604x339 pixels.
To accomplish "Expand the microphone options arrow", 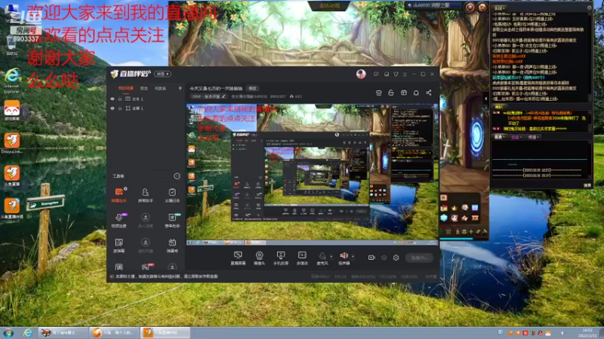I will pyautogui.click(x=331, y=256).
